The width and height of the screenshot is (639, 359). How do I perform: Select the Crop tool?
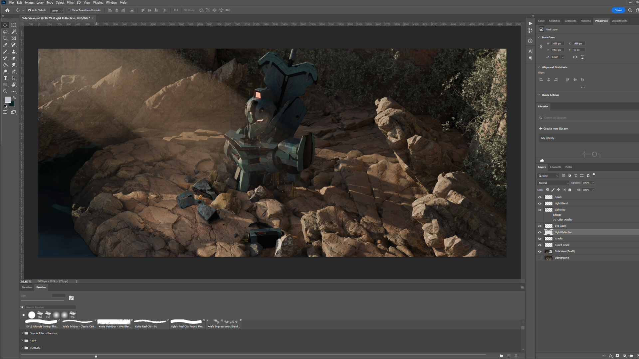(5, 38)
